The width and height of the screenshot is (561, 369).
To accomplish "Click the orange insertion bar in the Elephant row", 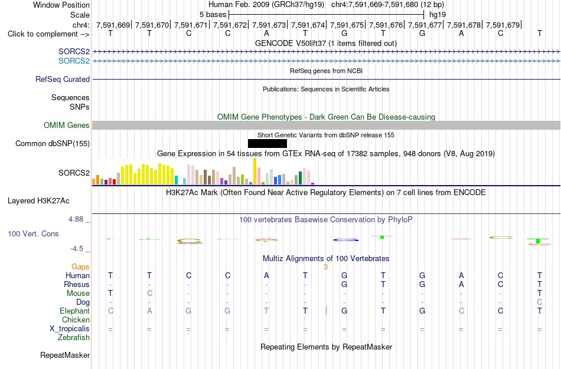I will coord(326,310).
